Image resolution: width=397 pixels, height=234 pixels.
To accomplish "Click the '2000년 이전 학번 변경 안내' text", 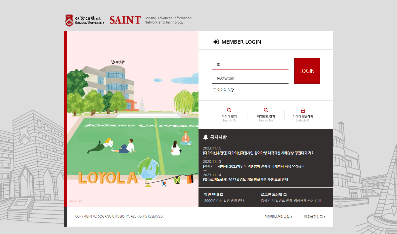I will pos(224,201).
